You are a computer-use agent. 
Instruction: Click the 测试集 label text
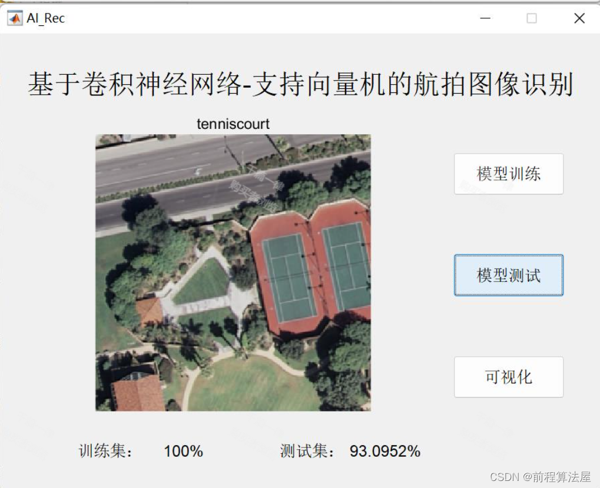[307, 451]
